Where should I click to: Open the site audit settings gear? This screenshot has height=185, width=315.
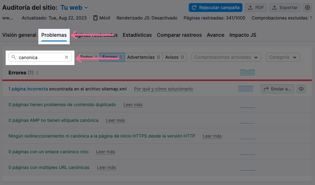(x=307, y=7)
